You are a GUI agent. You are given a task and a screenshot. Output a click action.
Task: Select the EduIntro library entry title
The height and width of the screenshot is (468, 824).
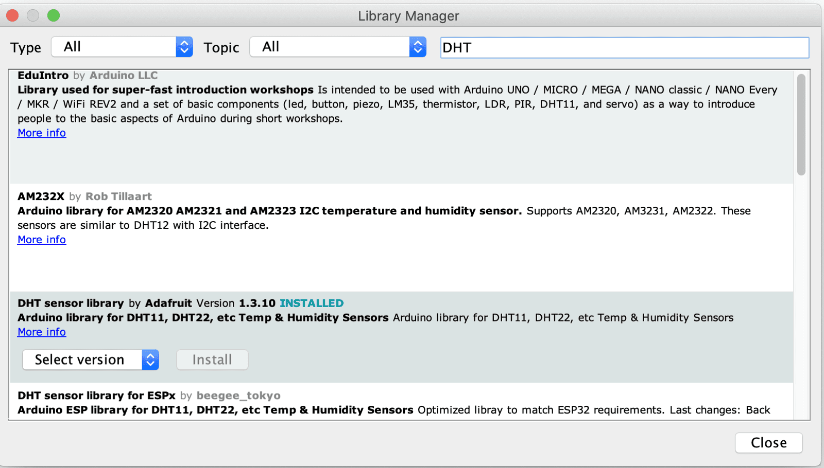pyautogui.click(x=43, y=76)
